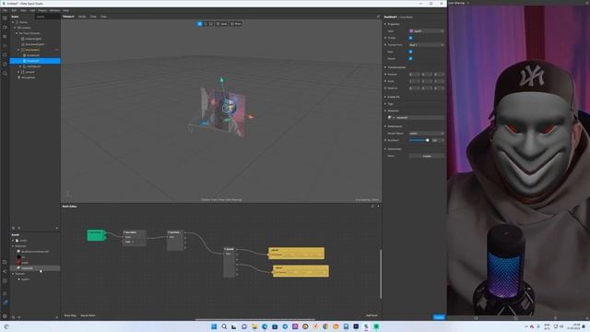590x332 pixels.
Task: Expand the nullObject0 node
Action: point(20,66)
